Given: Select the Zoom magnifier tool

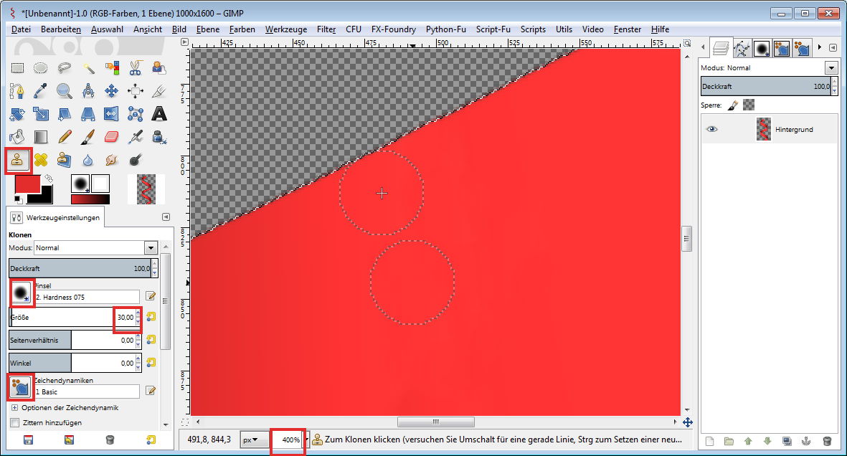Looking at the screenshot, I should tap(65, 91).
